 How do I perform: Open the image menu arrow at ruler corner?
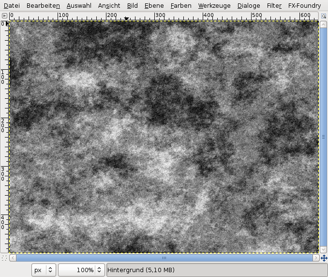4,16
